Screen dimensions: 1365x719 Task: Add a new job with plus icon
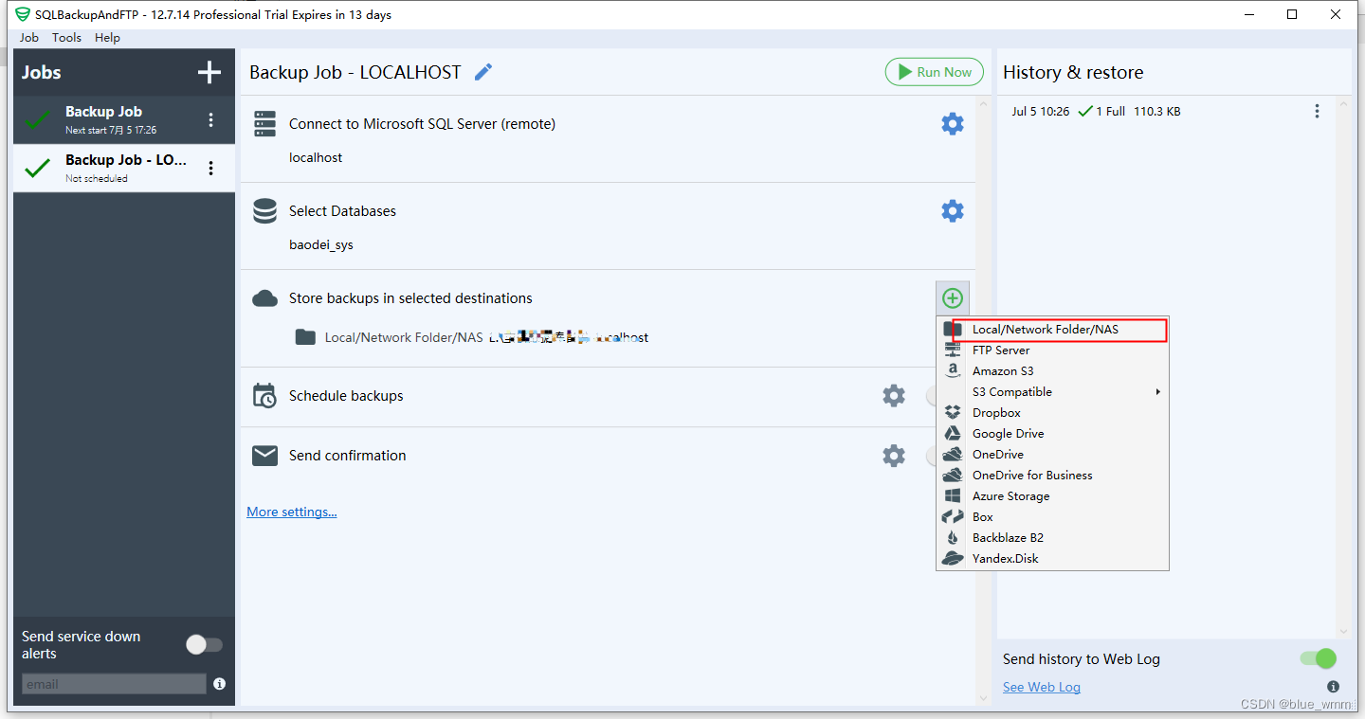pos(209,73)
